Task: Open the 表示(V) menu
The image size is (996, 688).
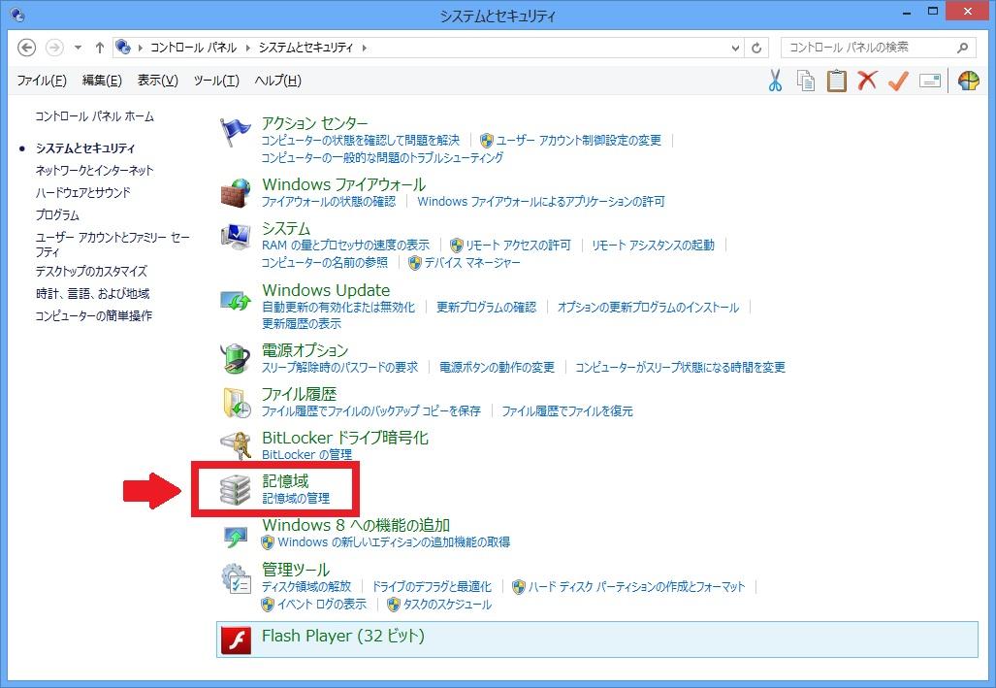Action: (x=157, y=81)
